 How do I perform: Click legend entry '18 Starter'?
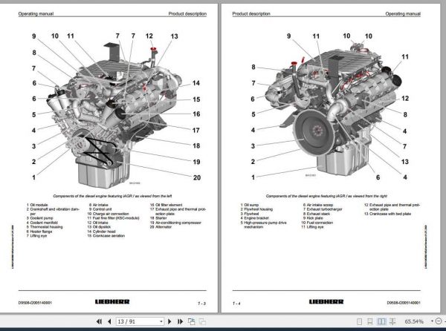point(158,218)
